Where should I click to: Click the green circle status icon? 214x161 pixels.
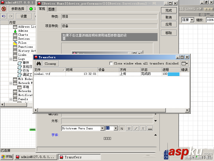(x=31, y=9)
